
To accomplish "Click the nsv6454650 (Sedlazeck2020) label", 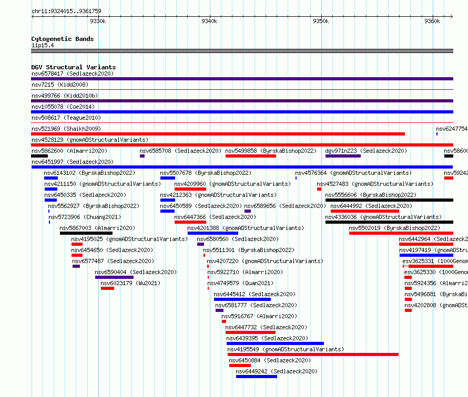I will pos(112,250).
